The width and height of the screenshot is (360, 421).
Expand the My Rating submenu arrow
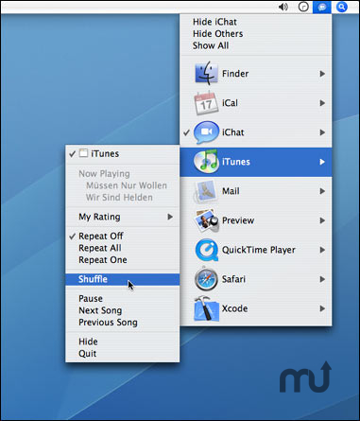pos(170,217)
